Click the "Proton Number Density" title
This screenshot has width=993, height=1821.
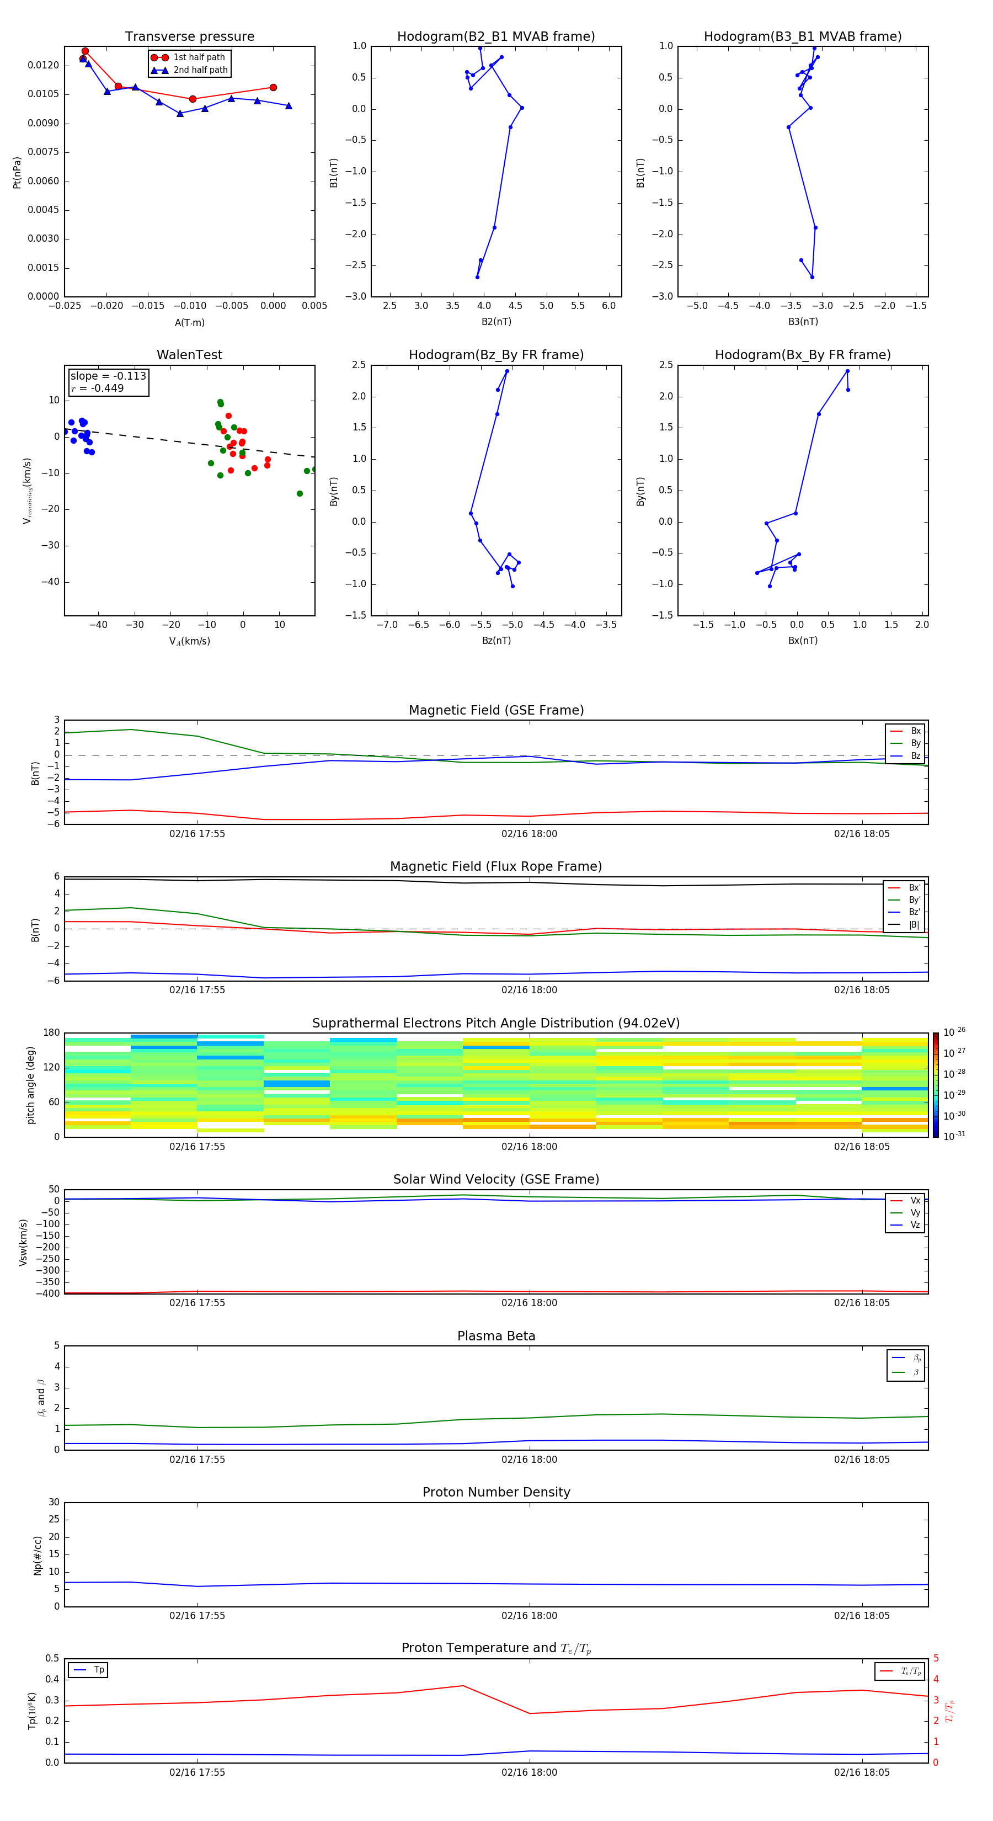496,1492
